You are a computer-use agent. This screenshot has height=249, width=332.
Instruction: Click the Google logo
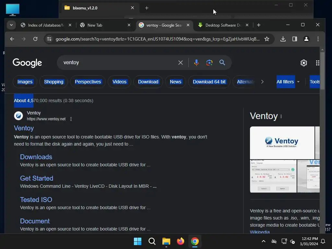[27, 63]
